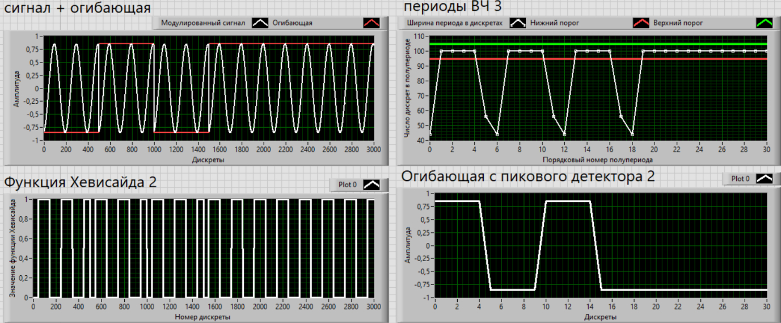Select the green Верхний порог legend swatch
Screen dimensions: 781x323
pyautogui.click(x=765, y=23)
